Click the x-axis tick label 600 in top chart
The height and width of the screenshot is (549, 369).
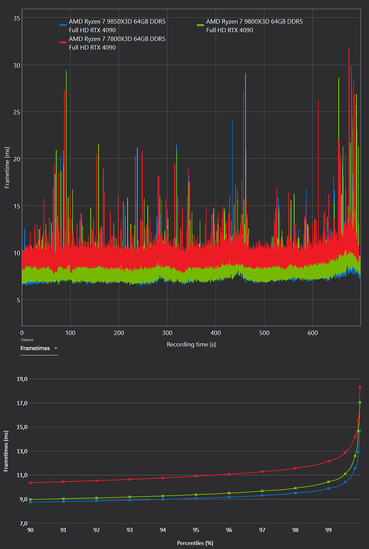313,333
